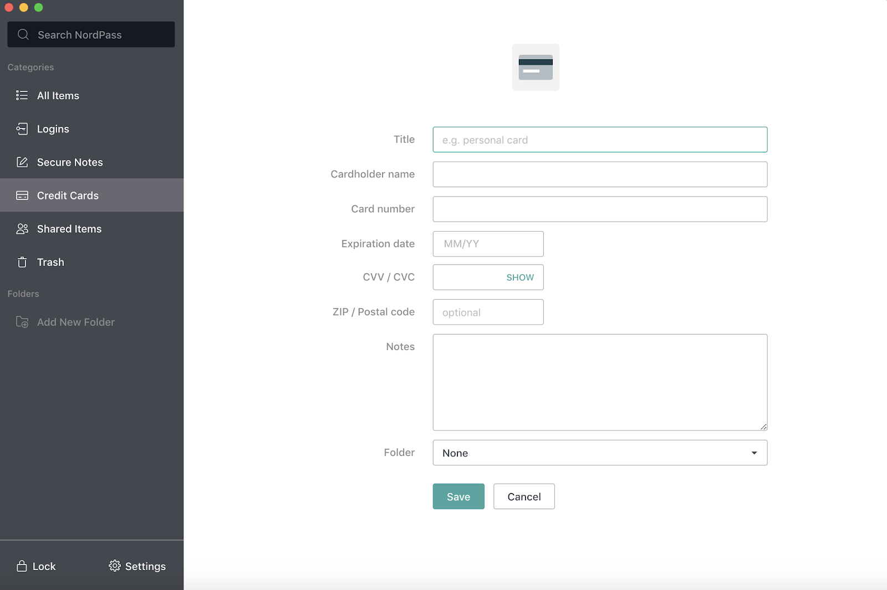Image resolution: width=887 pixels, height=590 pixels.
Task: Click the Credit Cards sidebar icon
Action: 22,195
